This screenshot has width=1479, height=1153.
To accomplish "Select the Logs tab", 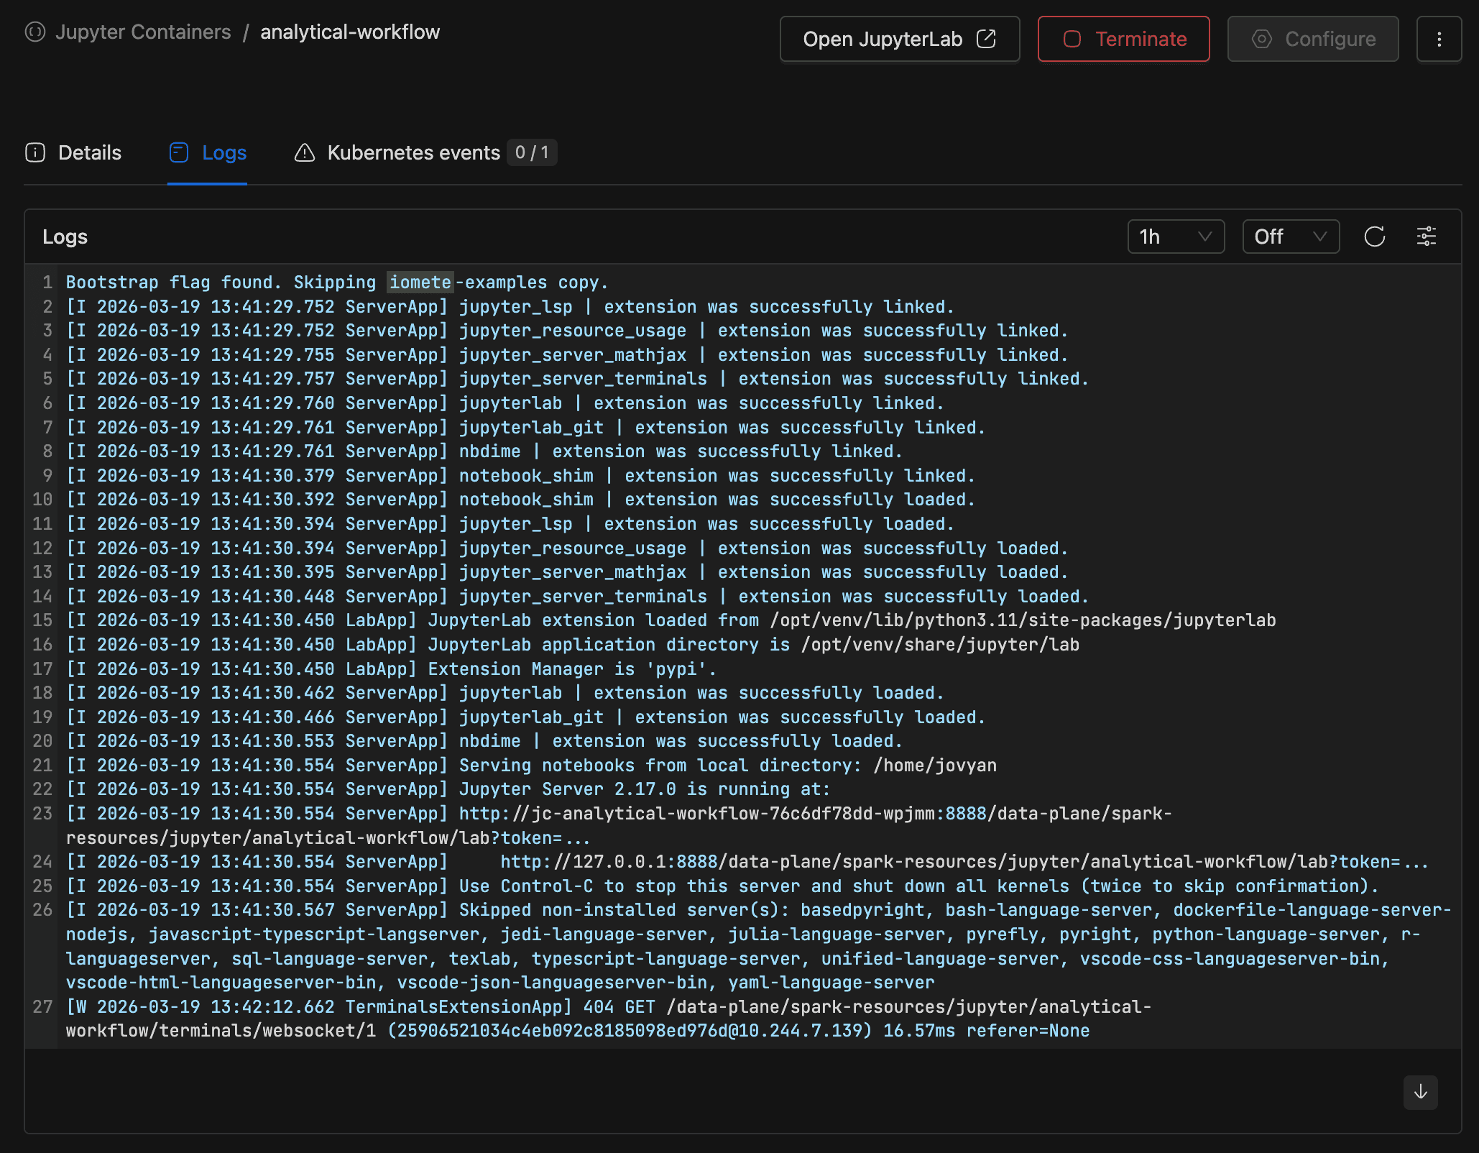I will tap(224, 152).
